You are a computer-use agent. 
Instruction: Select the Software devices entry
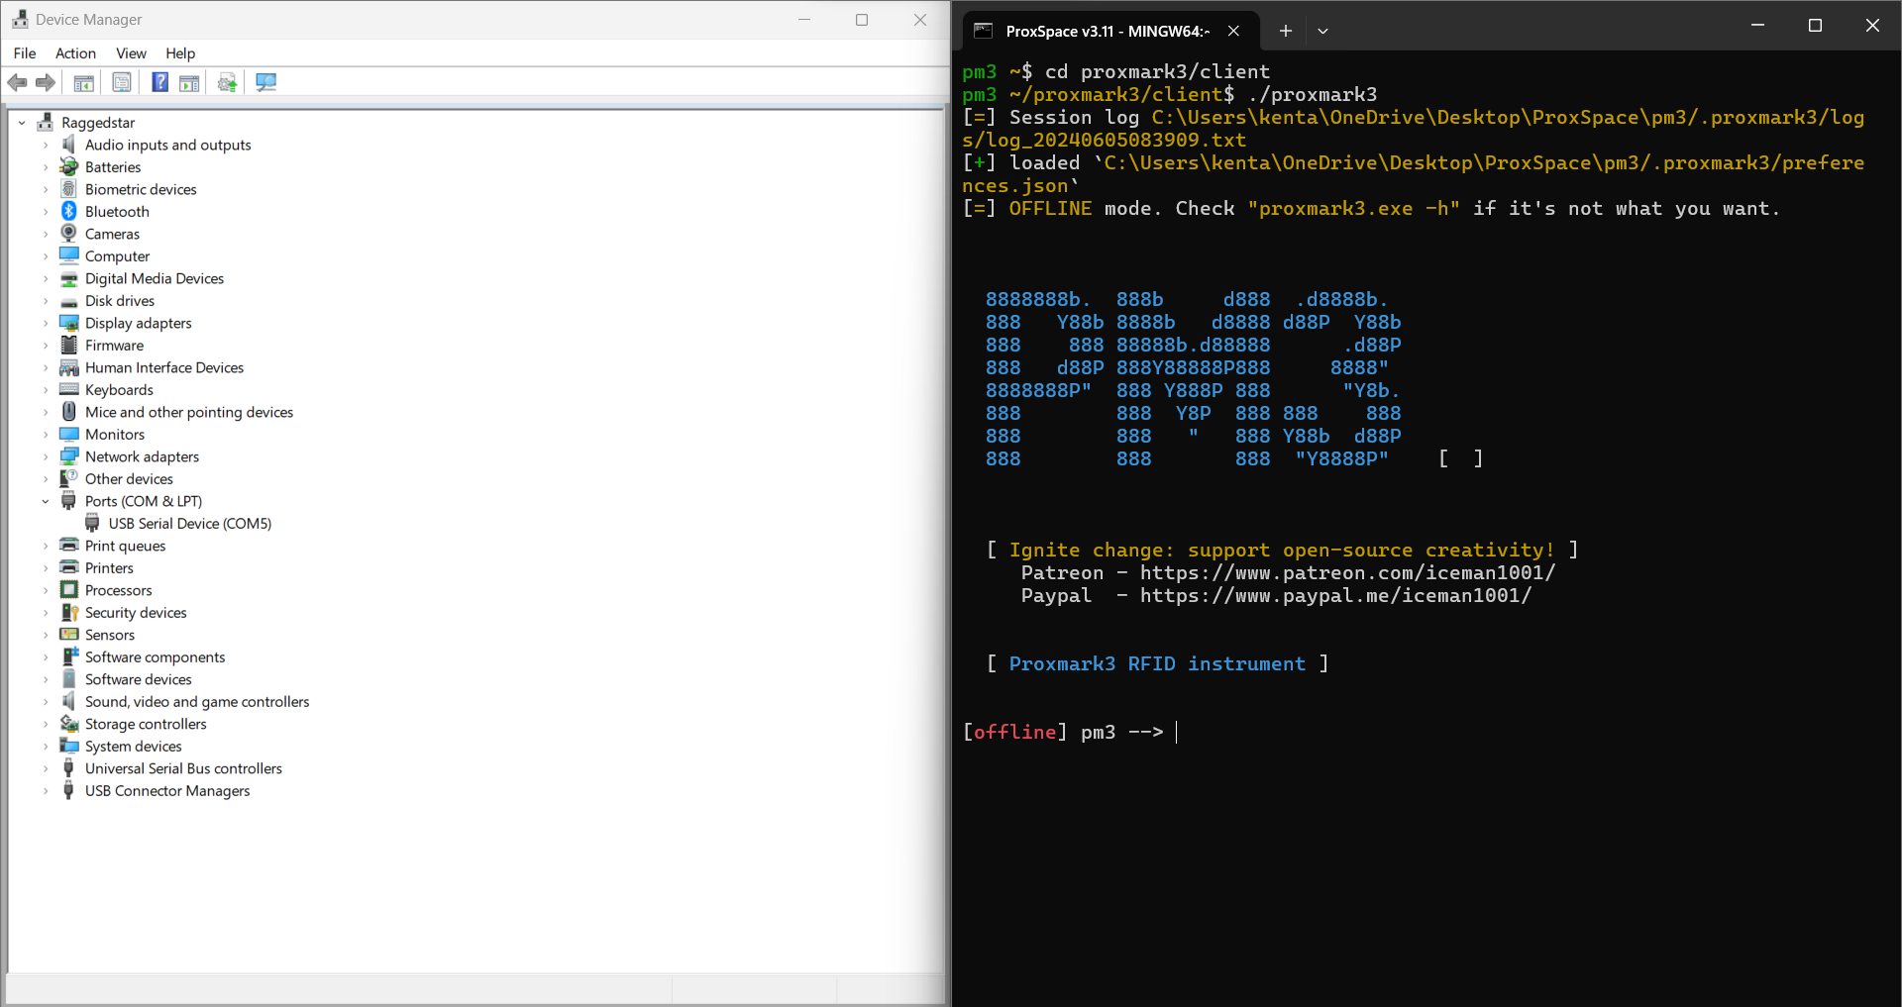pos(138,679)
